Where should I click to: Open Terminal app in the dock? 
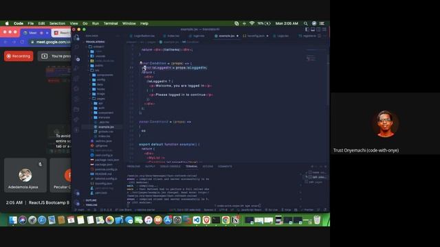[216, 220]
